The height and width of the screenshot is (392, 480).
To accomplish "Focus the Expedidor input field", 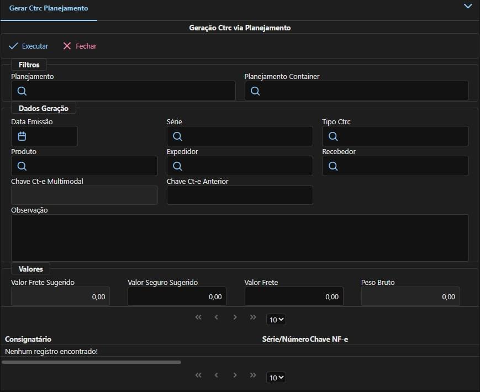I will (240, 166).
